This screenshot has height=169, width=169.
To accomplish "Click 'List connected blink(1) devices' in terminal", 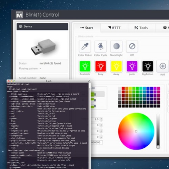I will pos(53,148).
